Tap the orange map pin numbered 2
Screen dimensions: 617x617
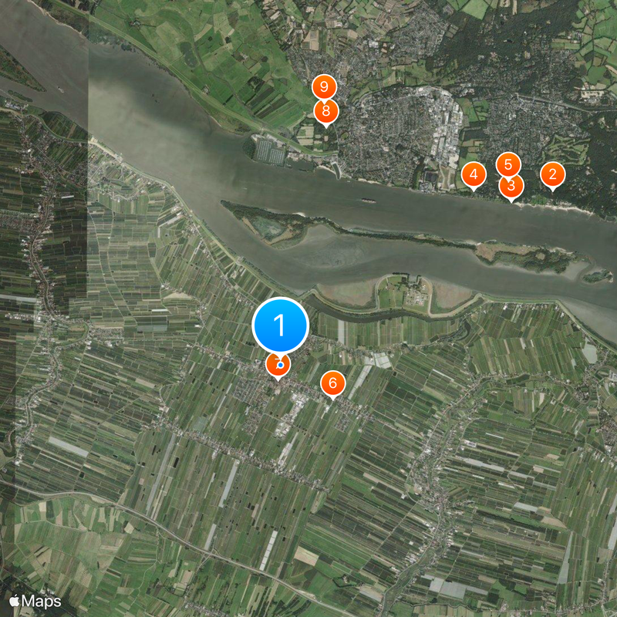click(x=552, y=174)
